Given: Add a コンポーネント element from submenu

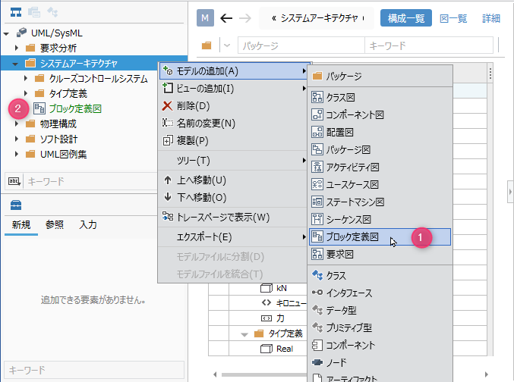Looking at the screenshot, I should (380, 345).
